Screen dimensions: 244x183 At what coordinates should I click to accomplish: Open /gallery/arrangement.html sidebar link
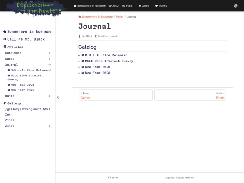[28, 109]
